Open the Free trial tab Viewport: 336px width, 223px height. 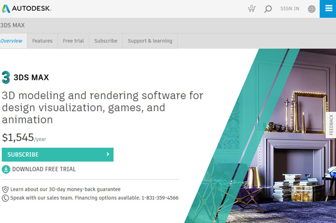tap(73, 41)
